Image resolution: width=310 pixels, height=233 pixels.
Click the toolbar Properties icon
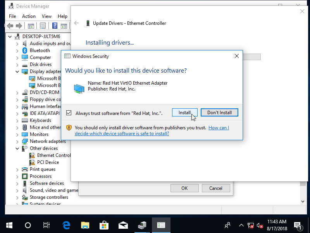43,26
